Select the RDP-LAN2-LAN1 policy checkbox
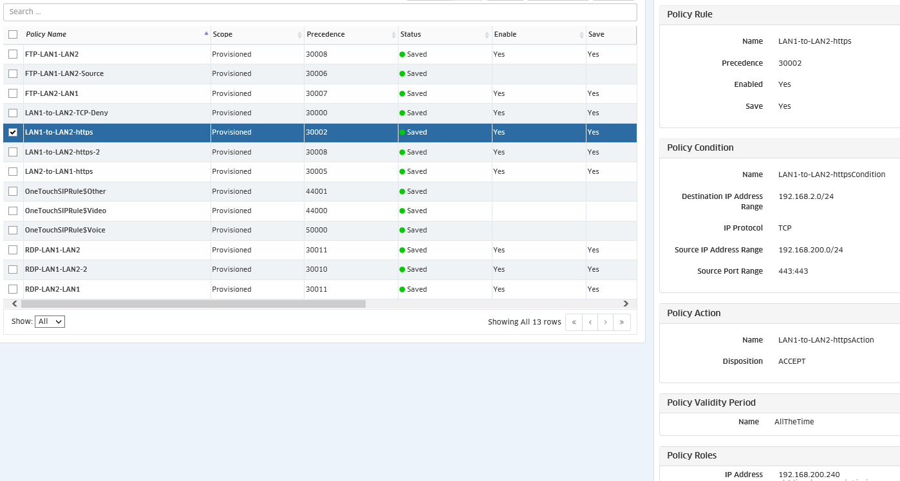 (x=13, y=289)
